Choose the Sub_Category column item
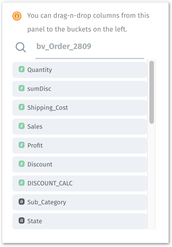172x247 pixels. [x=80, y=202]
